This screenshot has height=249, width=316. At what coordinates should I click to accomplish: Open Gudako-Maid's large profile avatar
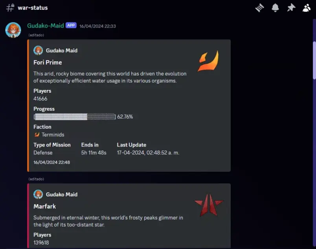pyautogui.click(x=13, y=30)
